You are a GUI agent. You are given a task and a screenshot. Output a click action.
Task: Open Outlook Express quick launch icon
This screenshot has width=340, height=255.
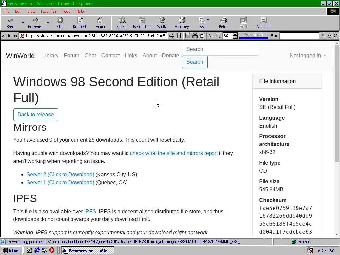pos(44,250)
